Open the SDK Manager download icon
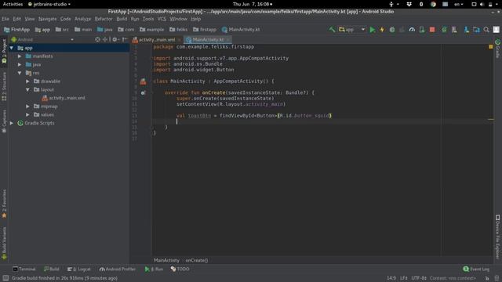 pos(467,30)
